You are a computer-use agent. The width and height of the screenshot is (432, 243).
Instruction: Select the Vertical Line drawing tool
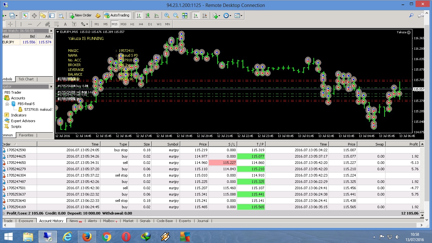click(x=21, y=24)
